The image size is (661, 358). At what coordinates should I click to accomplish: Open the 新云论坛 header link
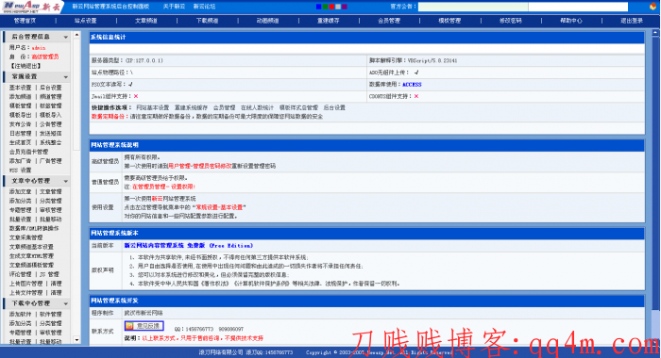point(205,7)
